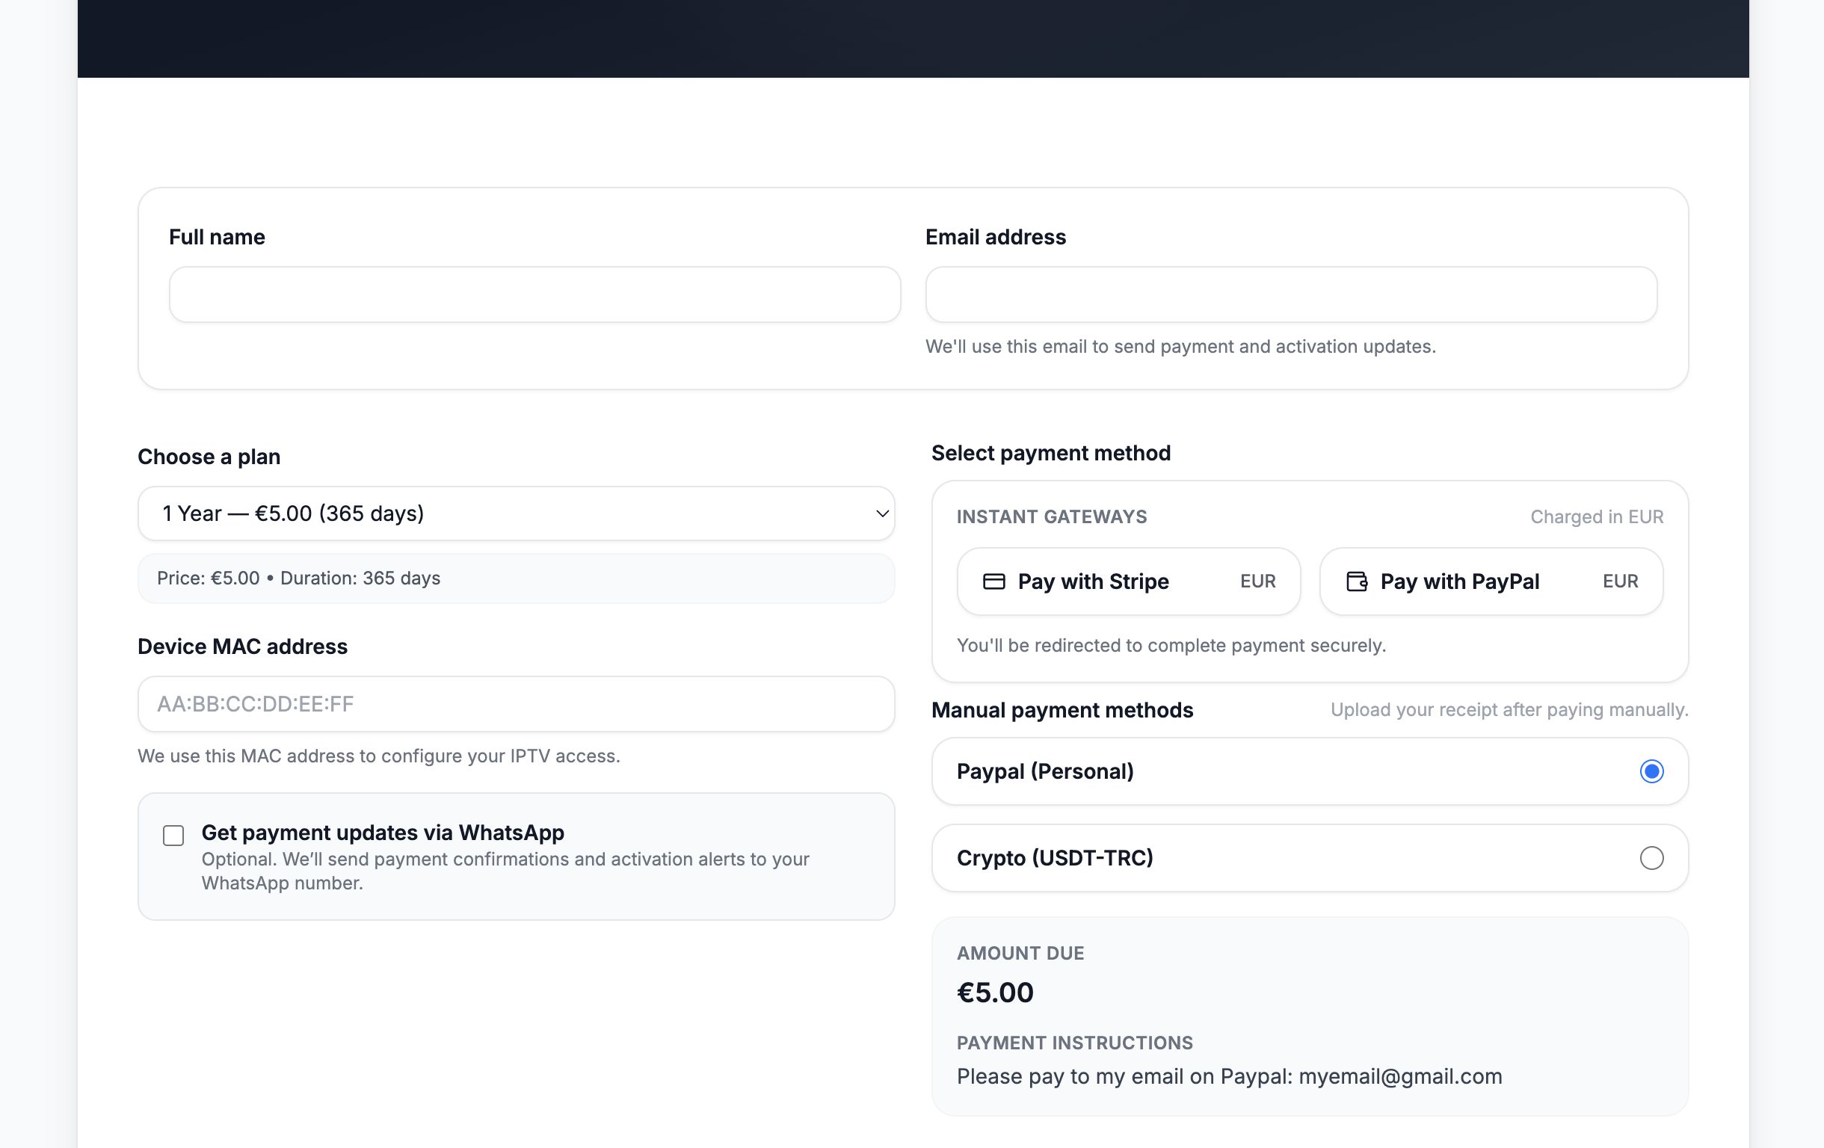Click the Paypal (Personal) option row label
The width and height of the screenshot is (1824, 1148).
coord(1044,771)
